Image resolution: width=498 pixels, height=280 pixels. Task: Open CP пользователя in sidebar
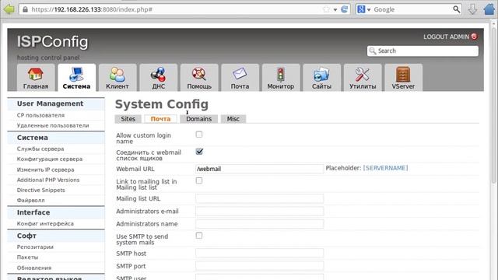(40, 115)
